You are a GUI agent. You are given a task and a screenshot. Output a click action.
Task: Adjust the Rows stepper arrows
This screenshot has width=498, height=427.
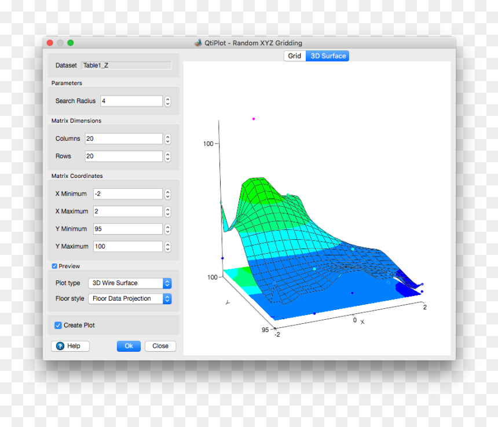point(168,156)
